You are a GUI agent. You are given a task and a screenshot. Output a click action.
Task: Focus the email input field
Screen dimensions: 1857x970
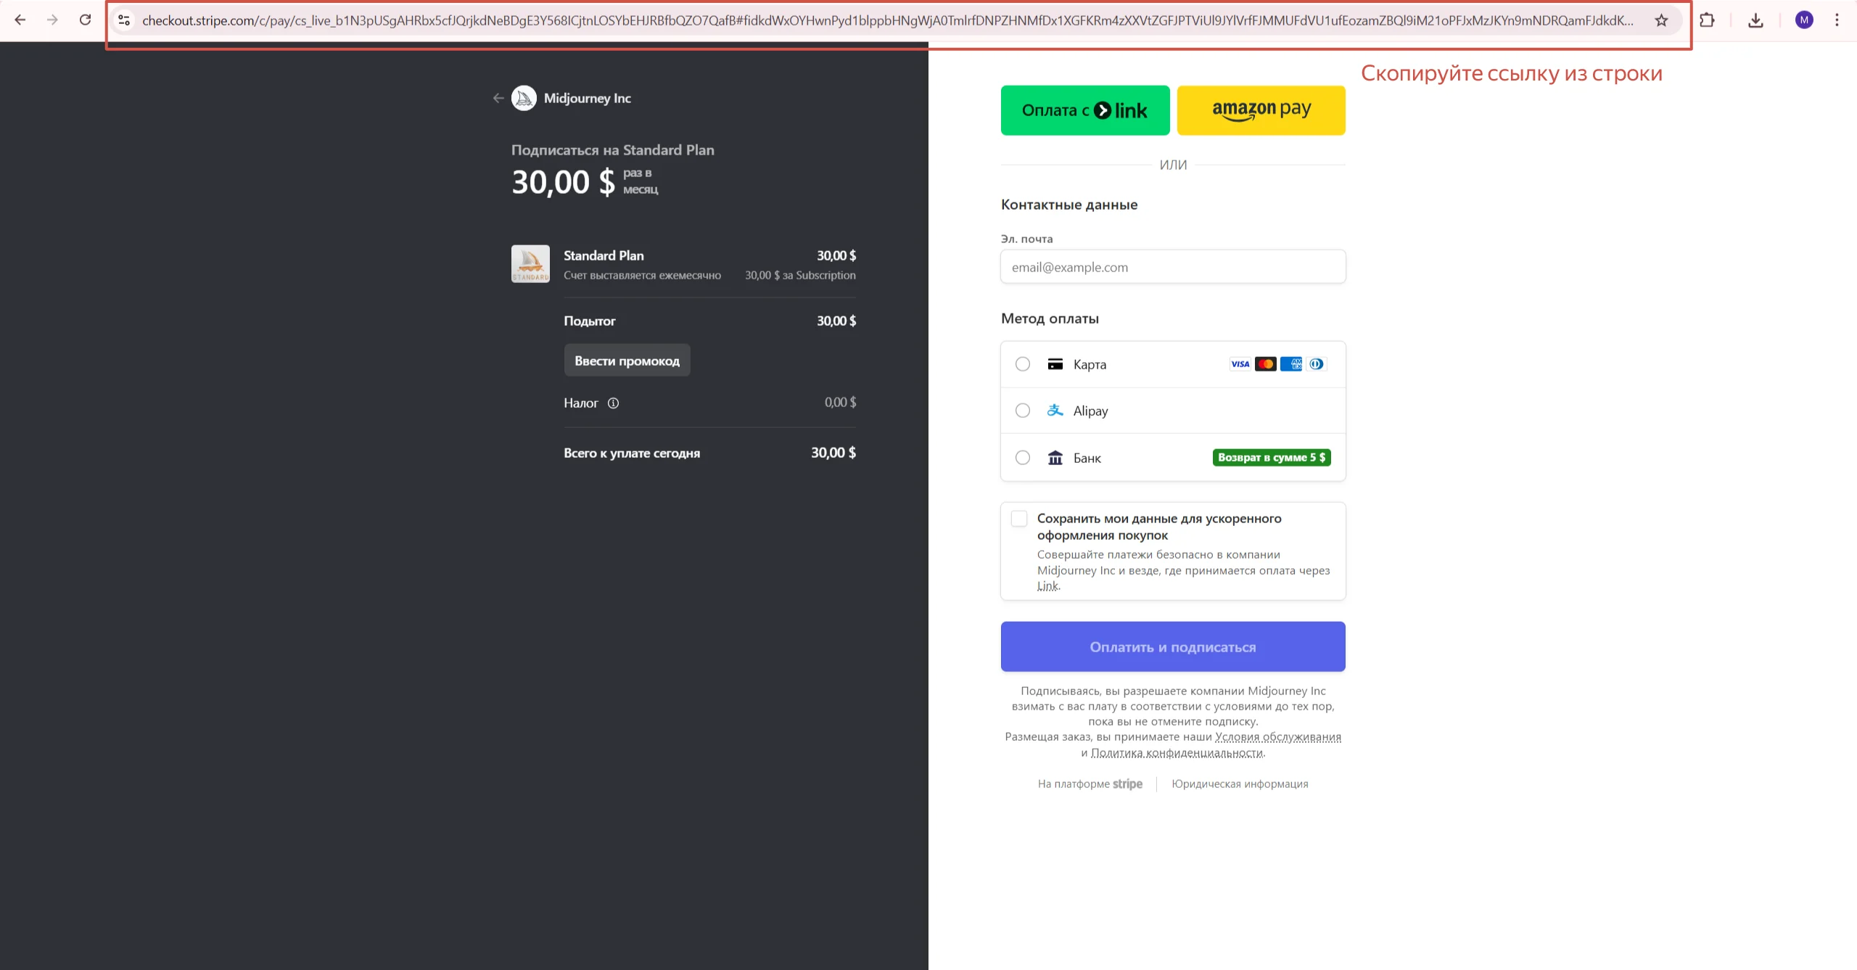pos(1173,267)
